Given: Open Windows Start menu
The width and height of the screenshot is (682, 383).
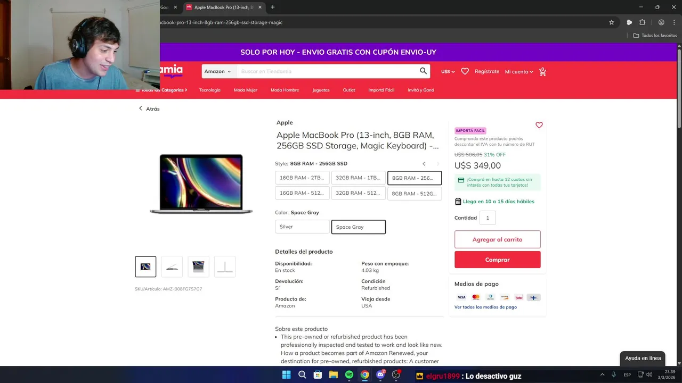Looking at the screenshot, I should 286,374.
